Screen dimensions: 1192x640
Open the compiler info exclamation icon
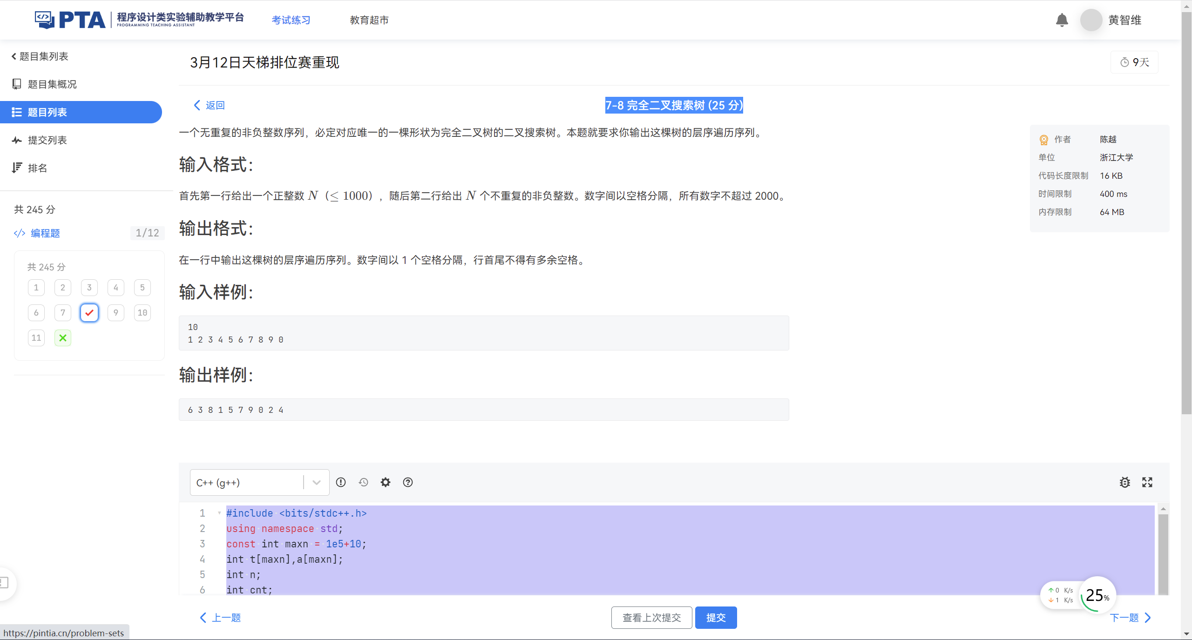click(x=341, y=482)
